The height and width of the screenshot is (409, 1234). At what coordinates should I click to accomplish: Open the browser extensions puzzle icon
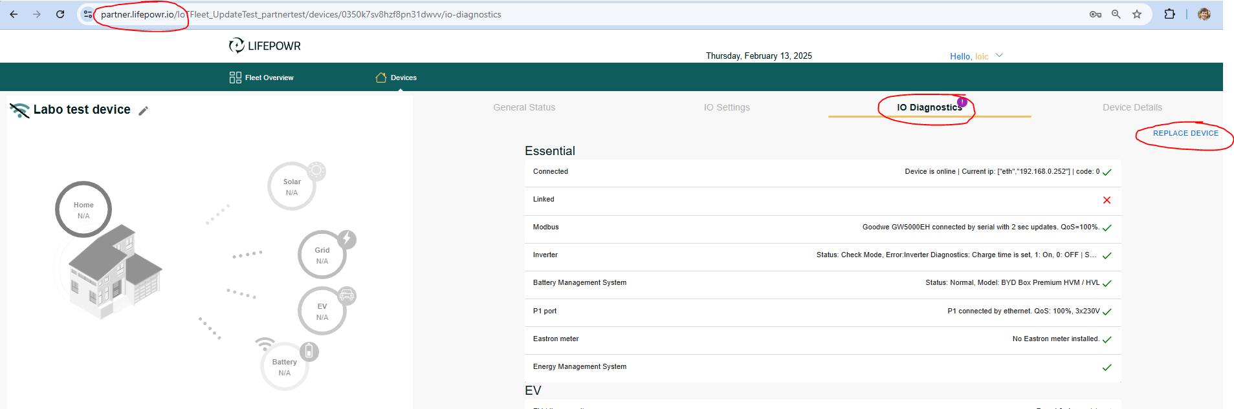click(x=1169, y=14)
